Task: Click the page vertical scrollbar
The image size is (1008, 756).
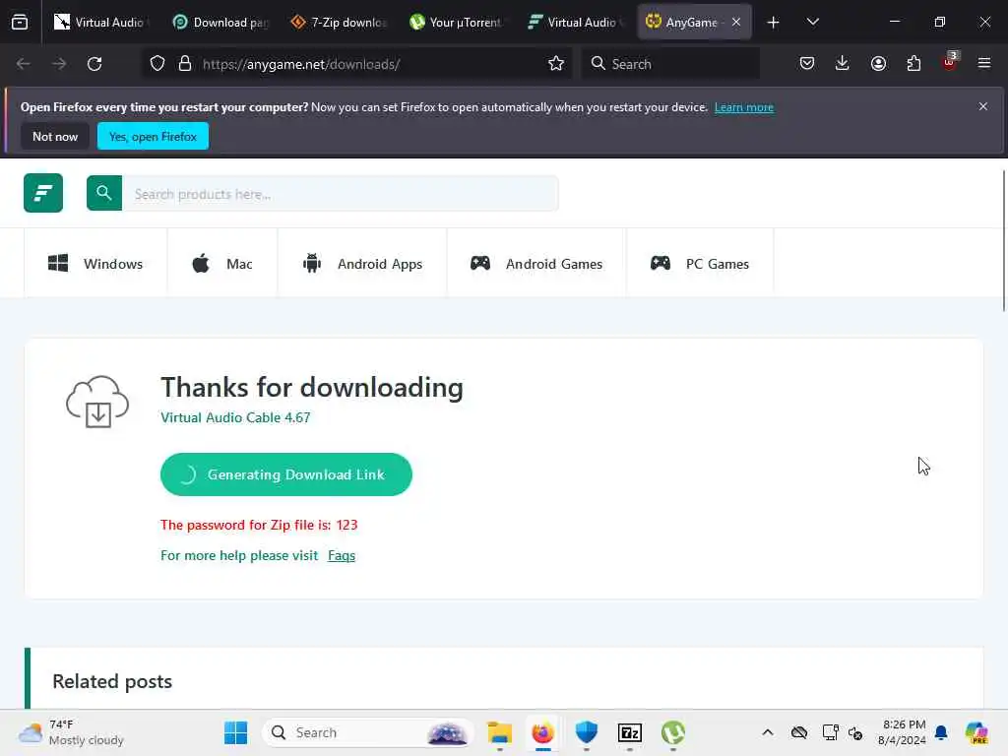Action: click(1003, 239)
